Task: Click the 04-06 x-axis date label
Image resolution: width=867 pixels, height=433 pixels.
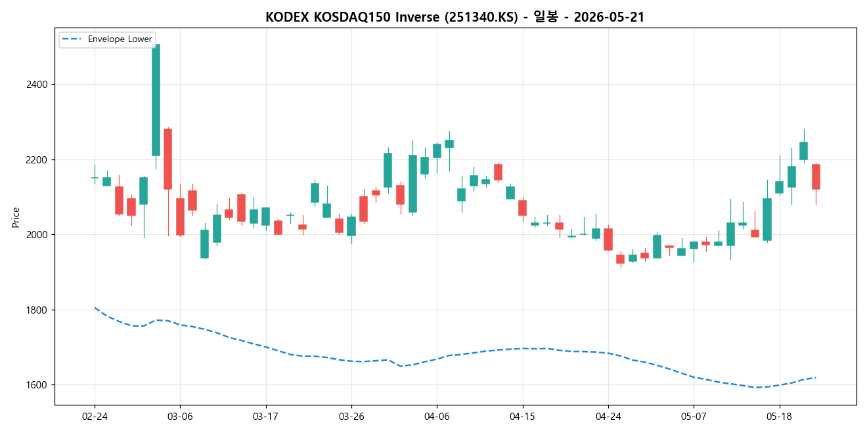Action: [437, 417]
